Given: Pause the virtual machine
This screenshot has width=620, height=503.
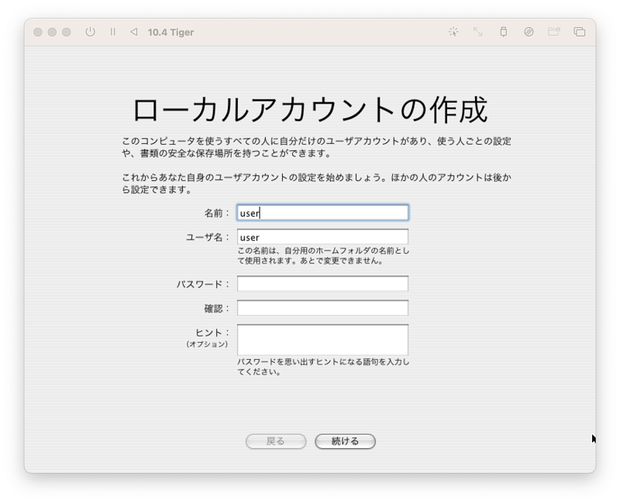Looking at the screenshot, I should pyautogui.click(x=112, y=32).
